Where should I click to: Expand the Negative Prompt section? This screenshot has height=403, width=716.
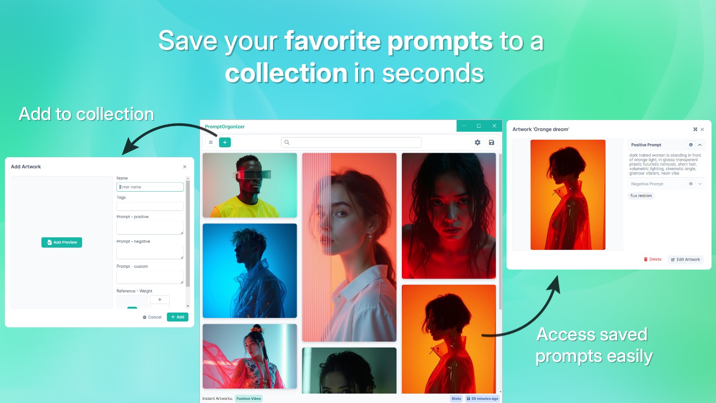click(700, 184)
